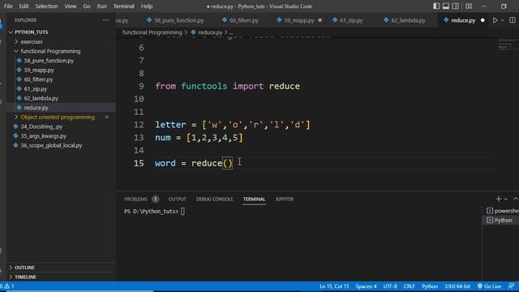The width and height of the screenshot is (519, 292).
Task: Split the editor right
Action: [x=512, y=20]
